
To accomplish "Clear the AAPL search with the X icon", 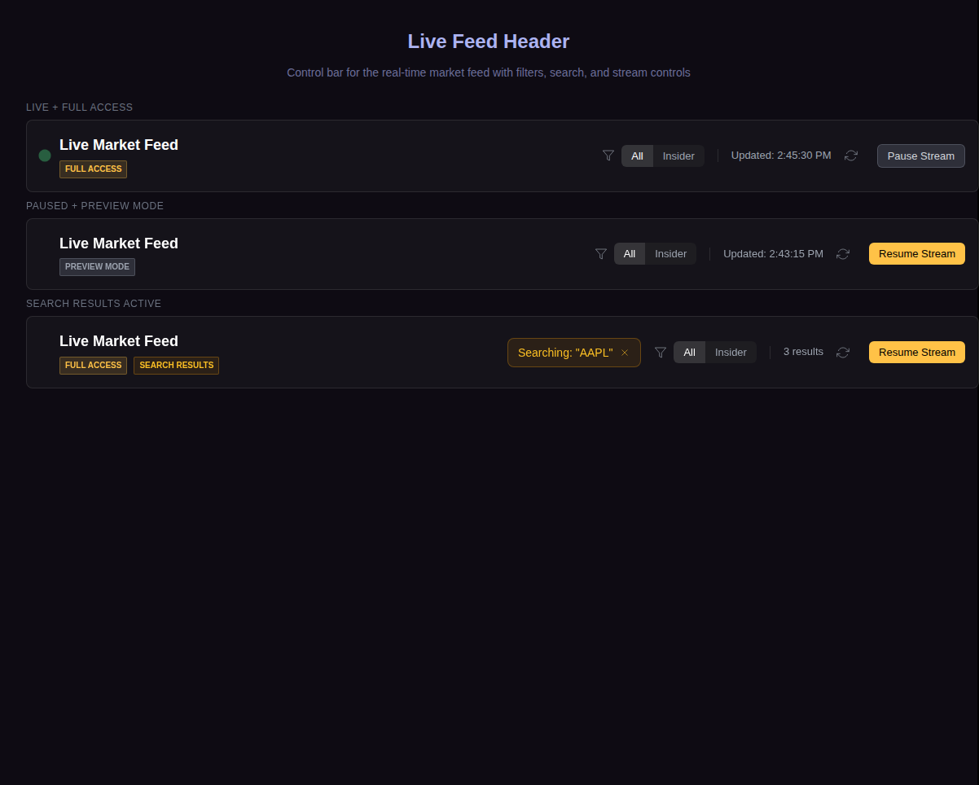I will pos(625,352).
